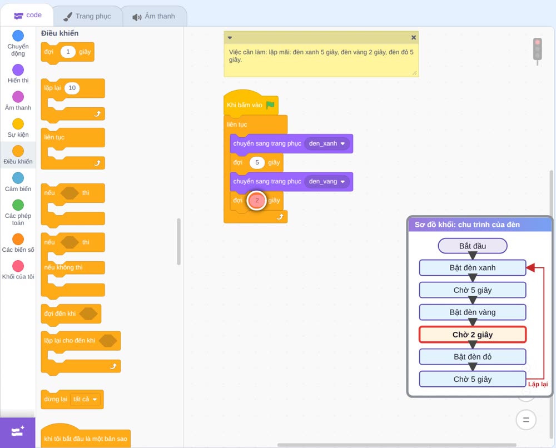The height and width of the screenshot is (448, 556).
Task: Switch to the Trang phục tab
Action: 87,16
